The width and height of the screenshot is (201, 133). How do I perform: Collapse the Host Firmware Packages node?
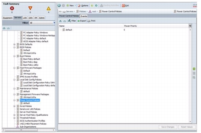(14, 68)
